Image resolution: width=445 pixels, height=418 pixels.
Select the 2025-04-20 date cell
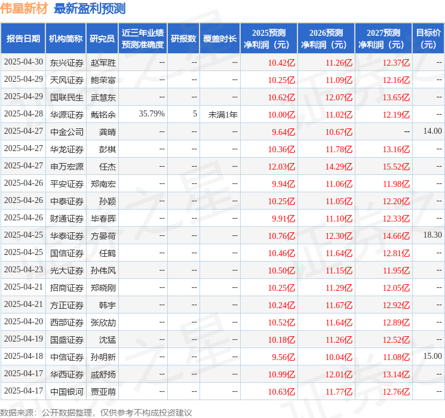pos(23,321)
